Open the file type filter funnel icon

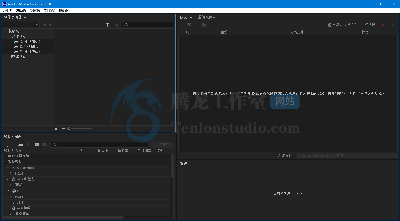108,25
